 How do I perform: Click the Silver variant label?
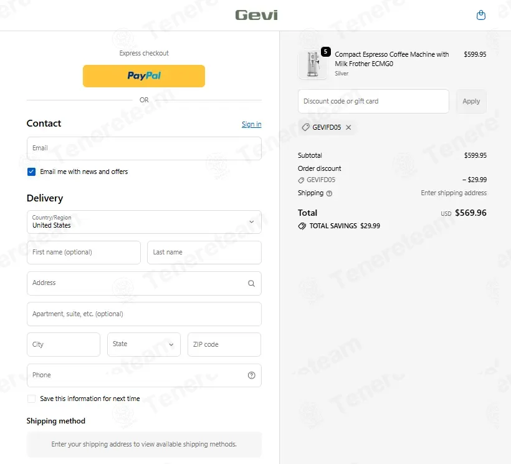341,74
